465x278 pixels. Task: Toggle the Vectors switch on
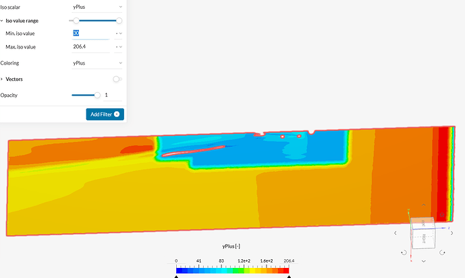pos(117,79)
